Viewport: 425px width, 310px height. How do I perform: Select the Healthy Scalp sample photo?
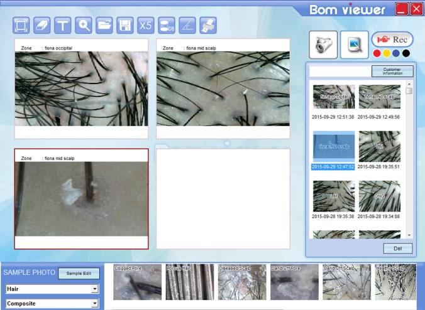pos(395,282)
